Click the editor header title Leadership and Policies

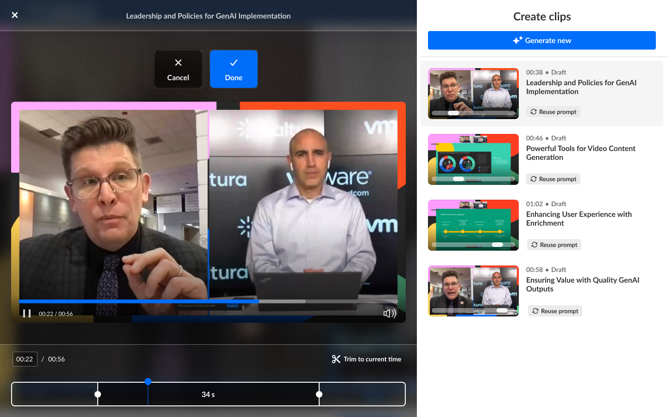click(208, 16)
